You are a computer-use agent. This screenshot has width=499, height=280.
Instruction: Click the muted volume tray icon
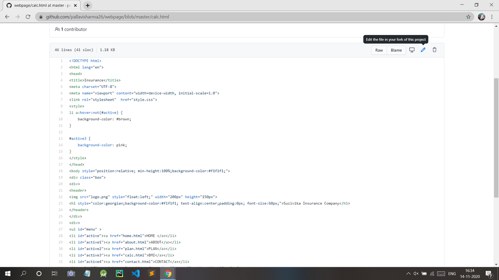click(416, 273)
